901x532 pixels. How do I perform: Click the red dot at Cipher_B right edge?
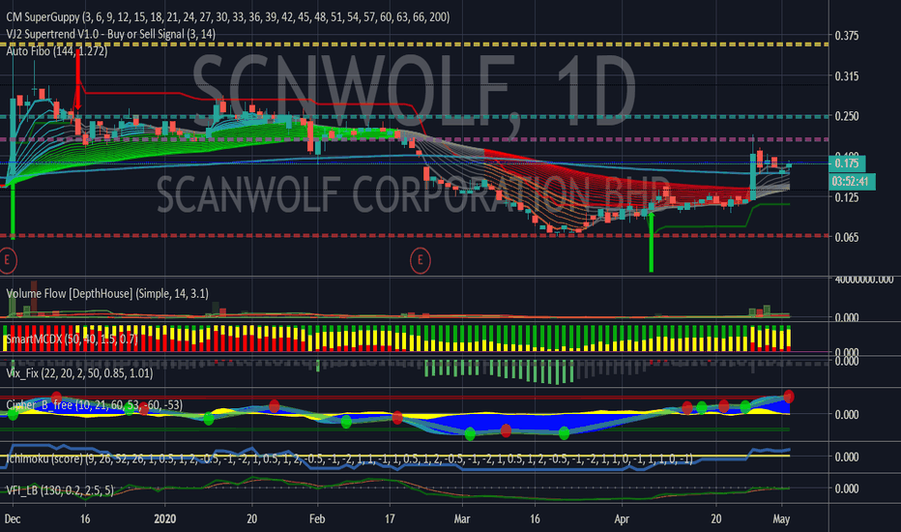789,397
